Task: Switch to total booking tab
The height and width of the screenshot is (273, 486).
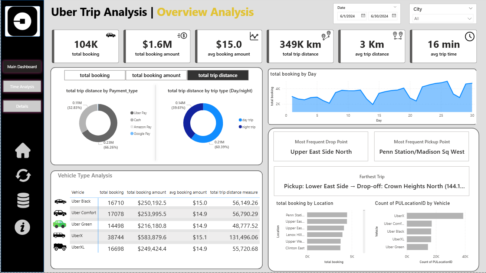Action: (95, 75)
